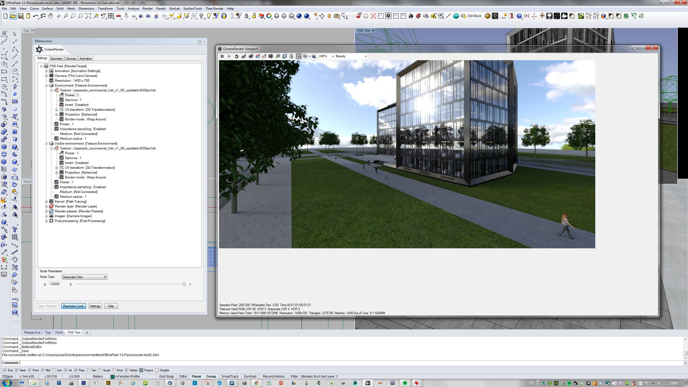Pause rendering in OctaneRender Viewport
Image resolution: width=688 pixels, height=387 pixels.
222,56
